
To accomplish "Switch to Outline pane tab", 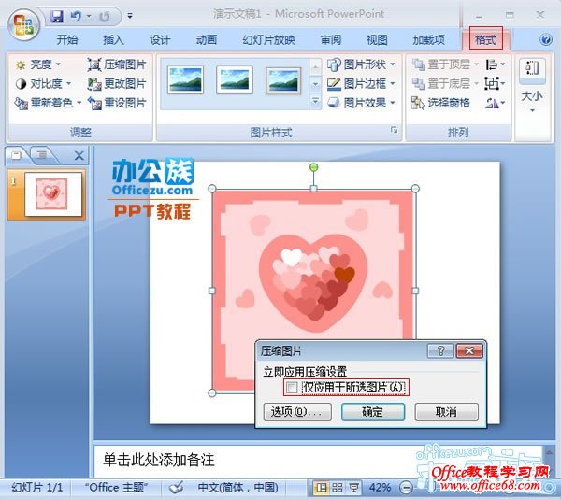I will [42, 155].
